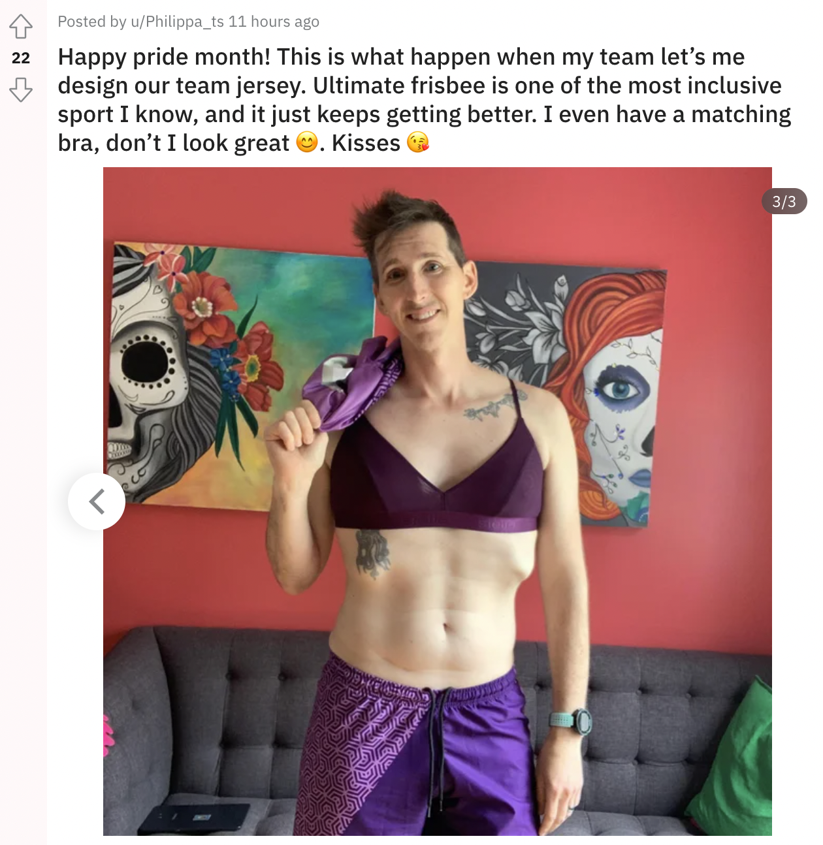Click the smiling emoji in the title
Viewport: 823px width, 845px height.
[307, 142]
